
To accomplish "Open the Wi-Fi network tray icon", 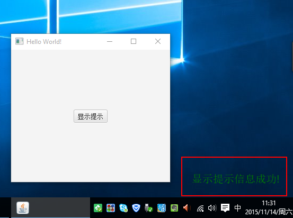I will point(200,208).
